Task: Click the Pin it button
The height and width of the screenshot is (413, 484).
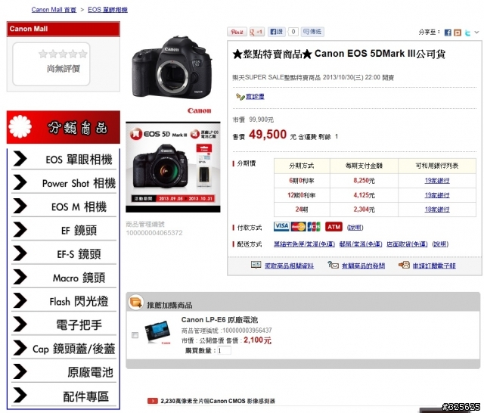Action: coord(237,32)
